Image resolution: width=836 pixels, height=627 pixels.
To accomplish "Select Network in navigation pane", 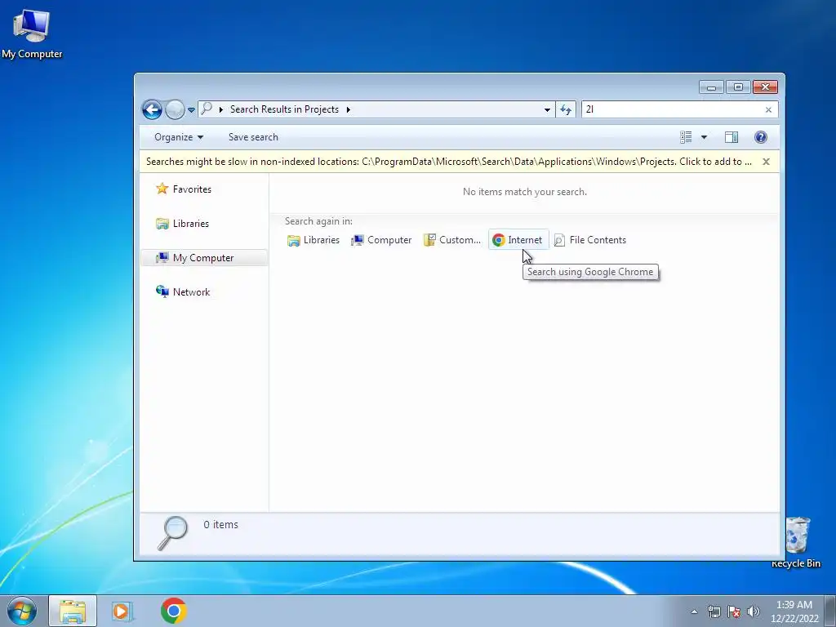I will coord(184,291).
